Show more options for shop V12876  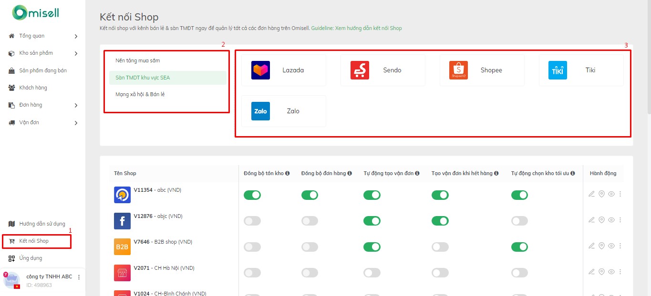(620, 220)
